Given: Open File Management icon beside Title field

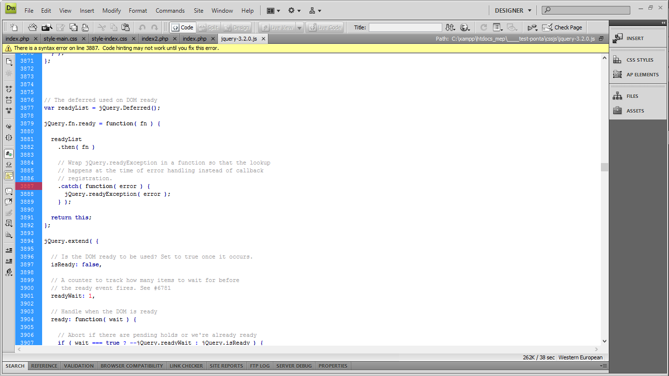Looking at the screenshot, I should tap(451, 27).
